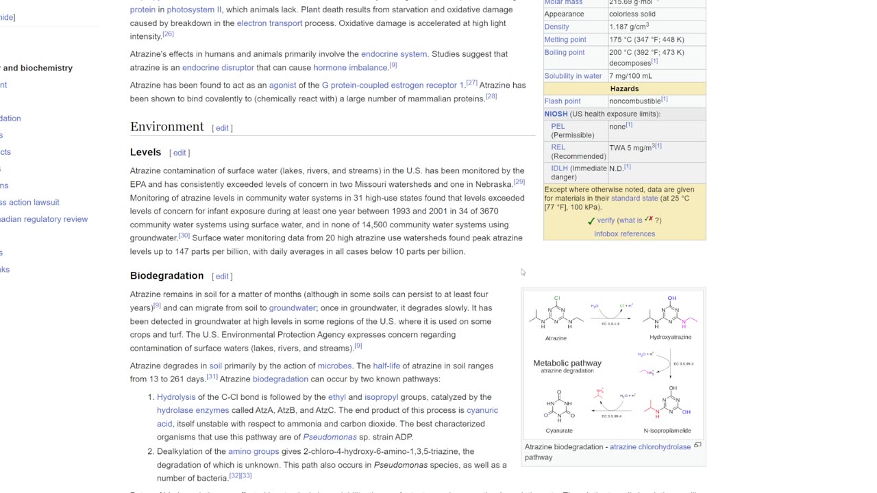Jump to citation 29

(519, 181)
